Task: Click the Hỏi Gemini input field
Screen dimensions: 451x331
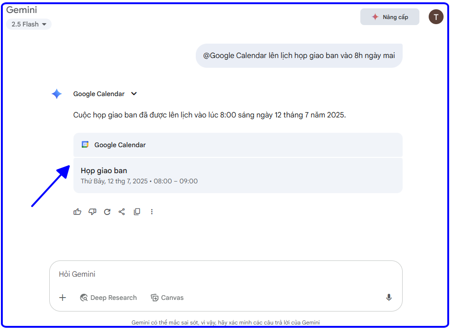Action: 226,274
